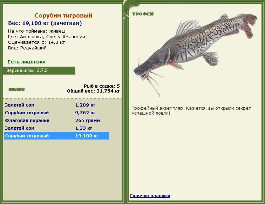Click the Где: Амазонка, Слёзы Амазонии line
The image size is (265, 204).
click(47, 37)
